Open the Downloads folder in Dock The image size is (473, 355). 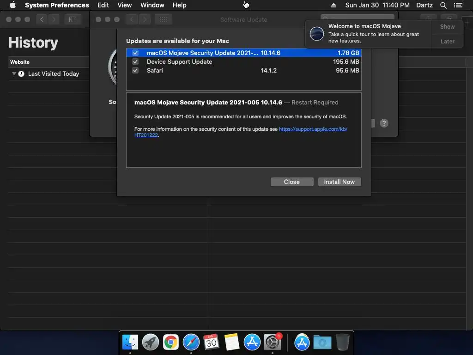click(322, 343)
